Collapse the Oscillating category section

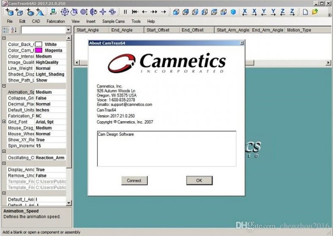[x=4, y=151]
